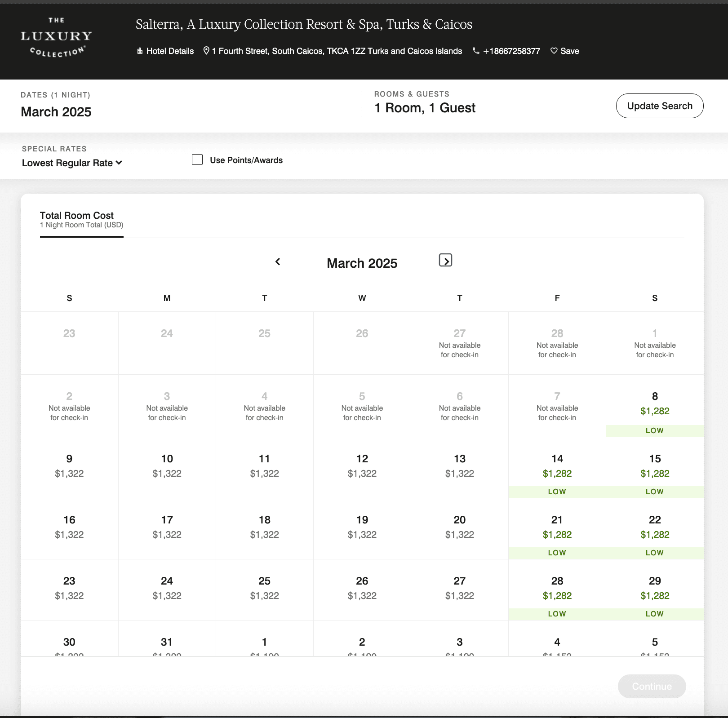Select March 27 at $1,322
The image size is (728, 718).
(460, 589)
